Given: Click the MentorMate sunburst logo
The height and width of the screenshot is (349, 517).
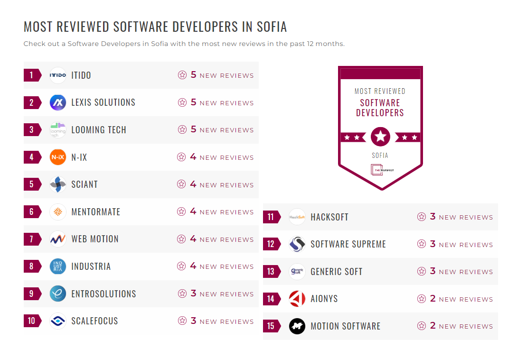Looking at the screenshot, I should 57,211.
